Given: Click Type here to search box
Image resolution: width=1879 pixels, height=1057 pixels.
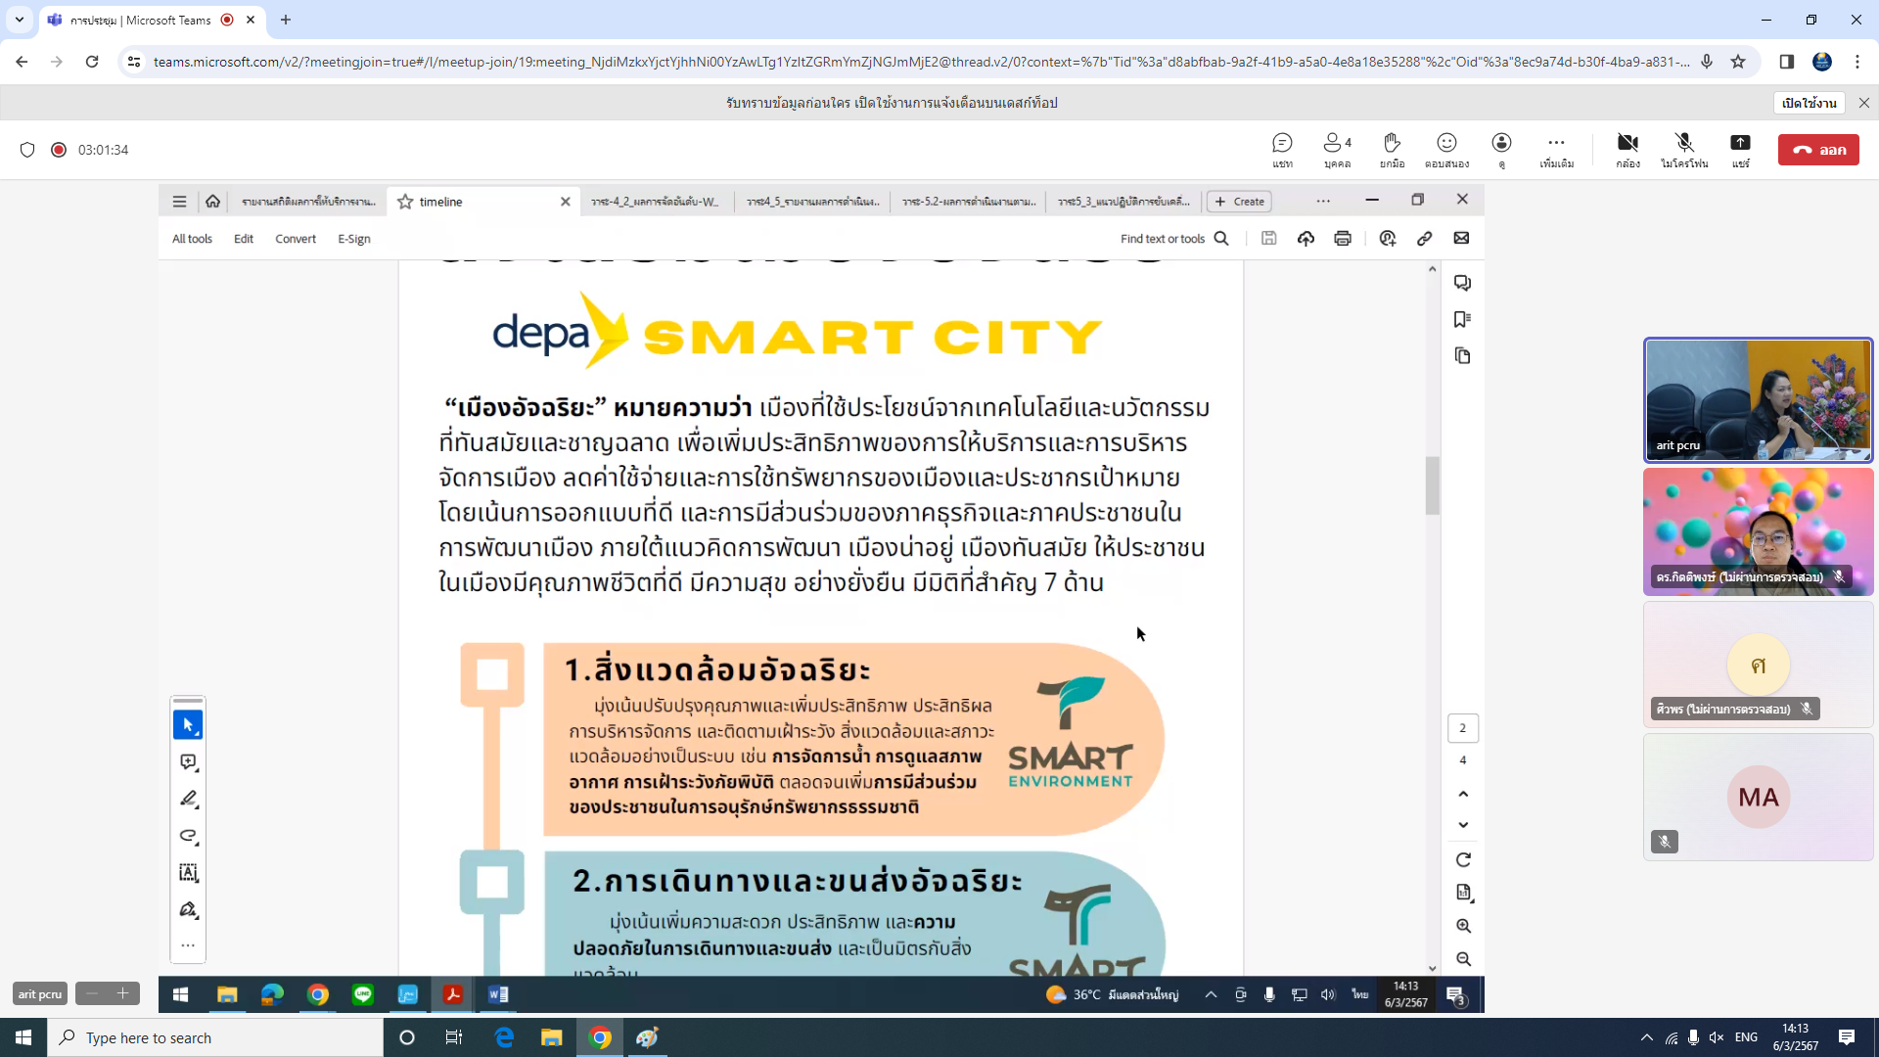Looking at the screenshot, I should point(215,1037).
